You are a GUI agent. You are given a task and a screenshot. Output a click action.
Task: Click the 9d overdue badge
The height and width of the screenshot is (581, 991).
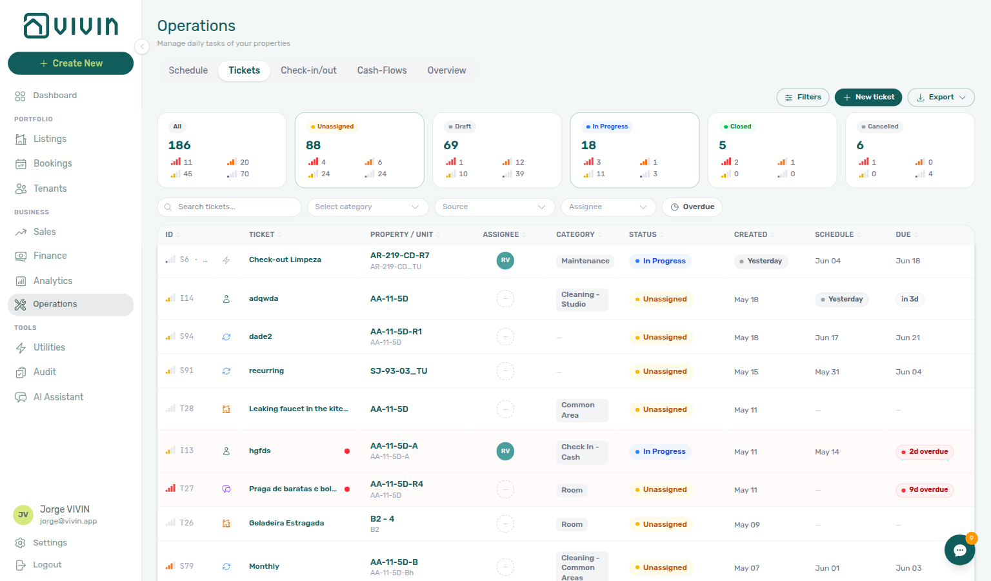tap(924, 490)
